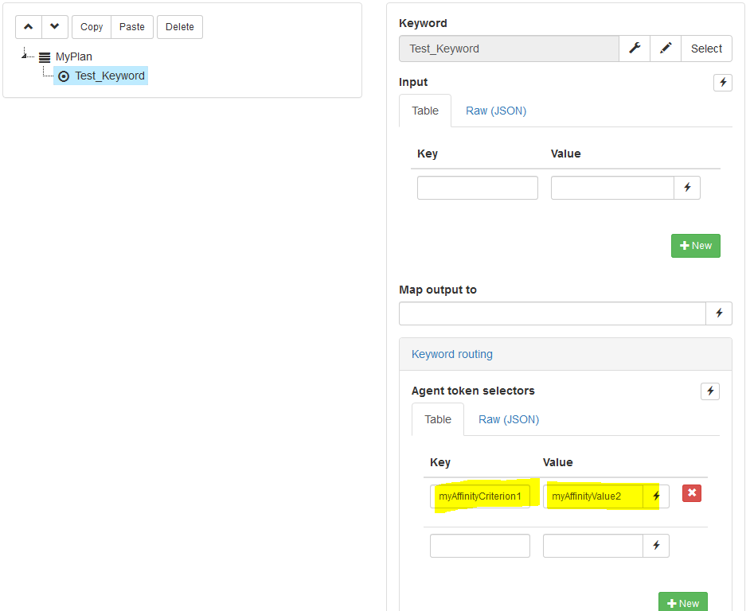Open Agent token selectors Table tab
This screenshot has width=750, height=611.
point(438,419)
